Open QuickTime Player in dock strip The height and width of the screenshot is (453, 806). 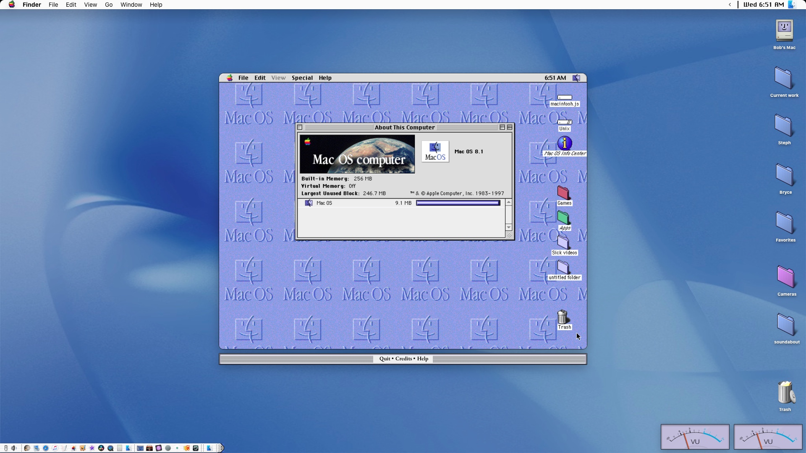point(110,448)
